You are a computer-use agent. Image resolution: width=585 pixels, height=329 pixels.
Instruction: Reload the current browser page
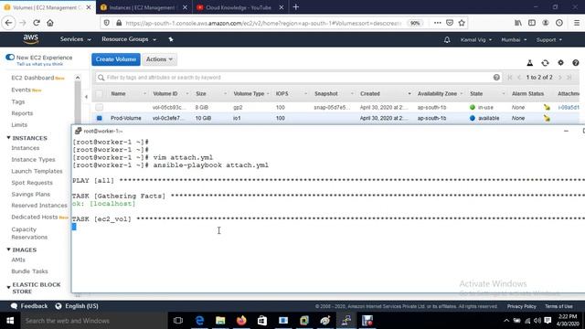click(x=37, y=23)
